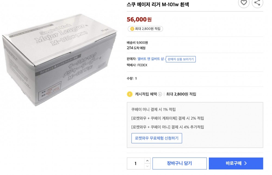Click the 로켓와우 무료체험 신청하기 button
Image resolution: width=272 pixels, height=175 pixels.
157,138
